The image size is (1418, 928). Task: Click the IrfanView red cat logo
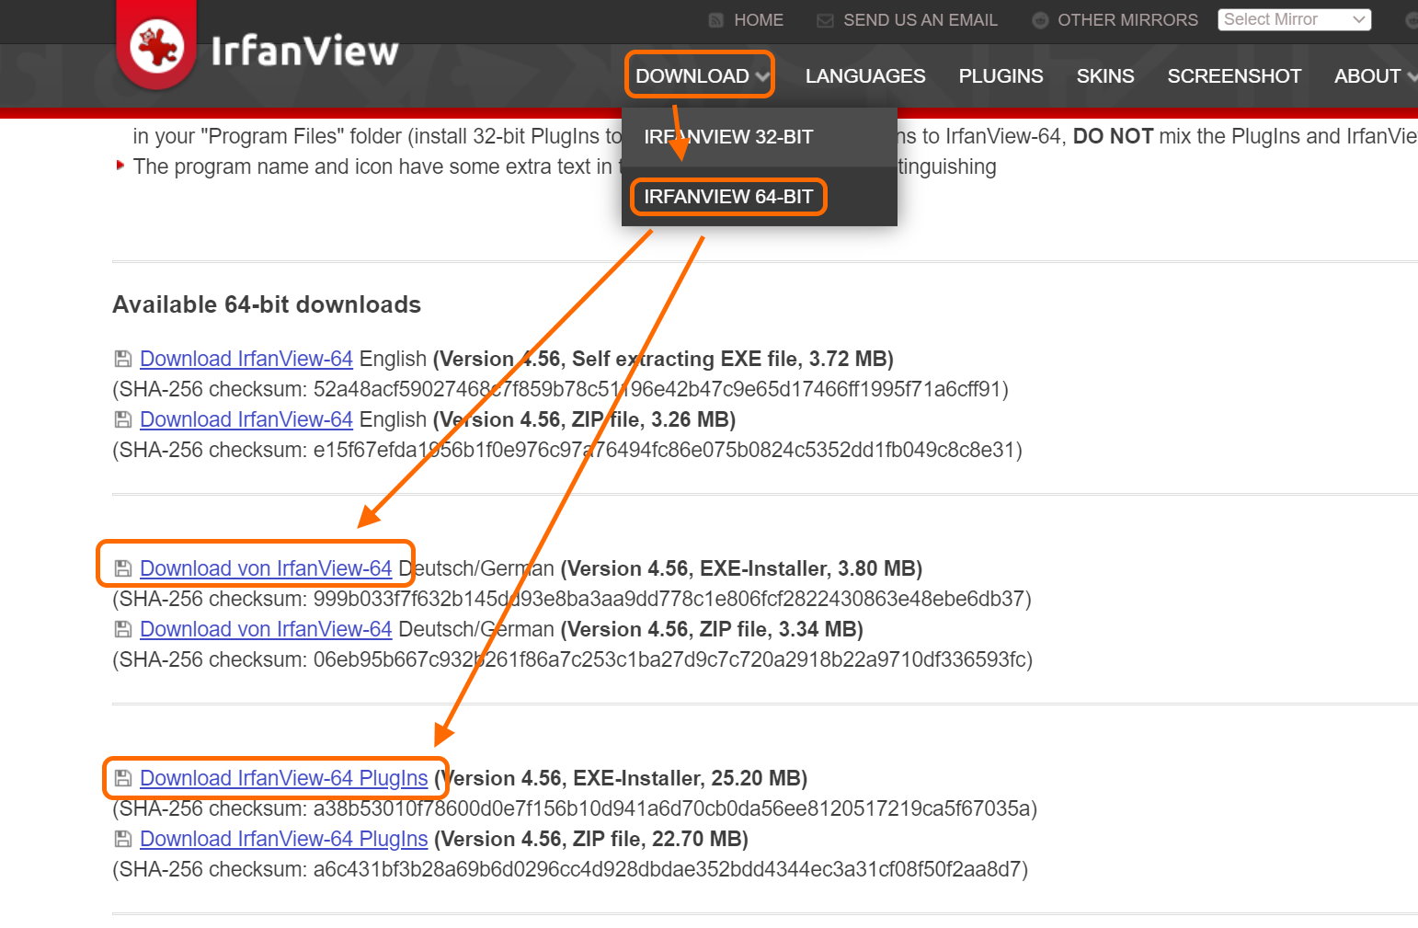pyautogui.click(x=157, y=47)
